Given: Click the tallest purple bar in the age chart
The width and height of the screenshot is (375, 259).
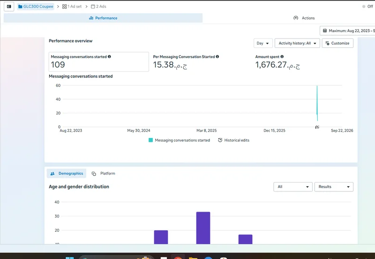Looking at the screenshot, I should coord(203,228).
